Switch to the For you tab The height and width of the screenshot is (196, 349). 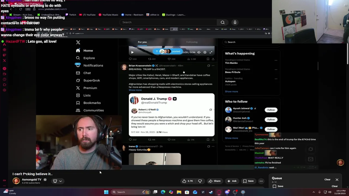[x=142, y=42]
